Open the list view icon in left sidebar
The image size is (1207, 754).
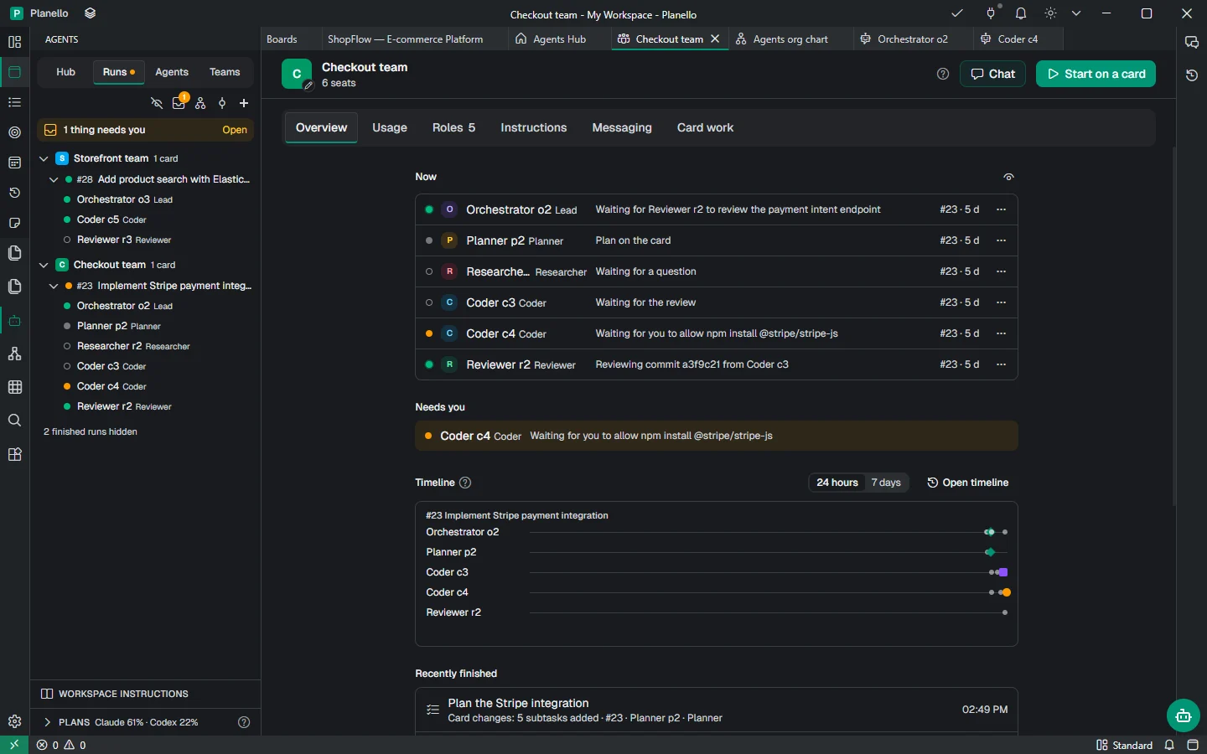[14, 102]
